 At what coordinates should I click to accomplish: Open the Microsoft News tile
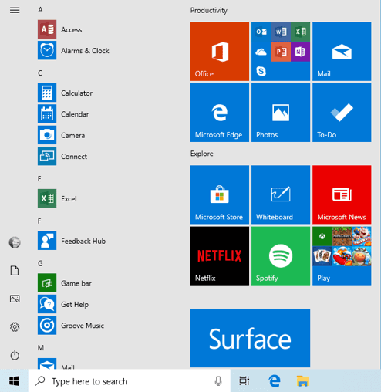pos(342,194)
